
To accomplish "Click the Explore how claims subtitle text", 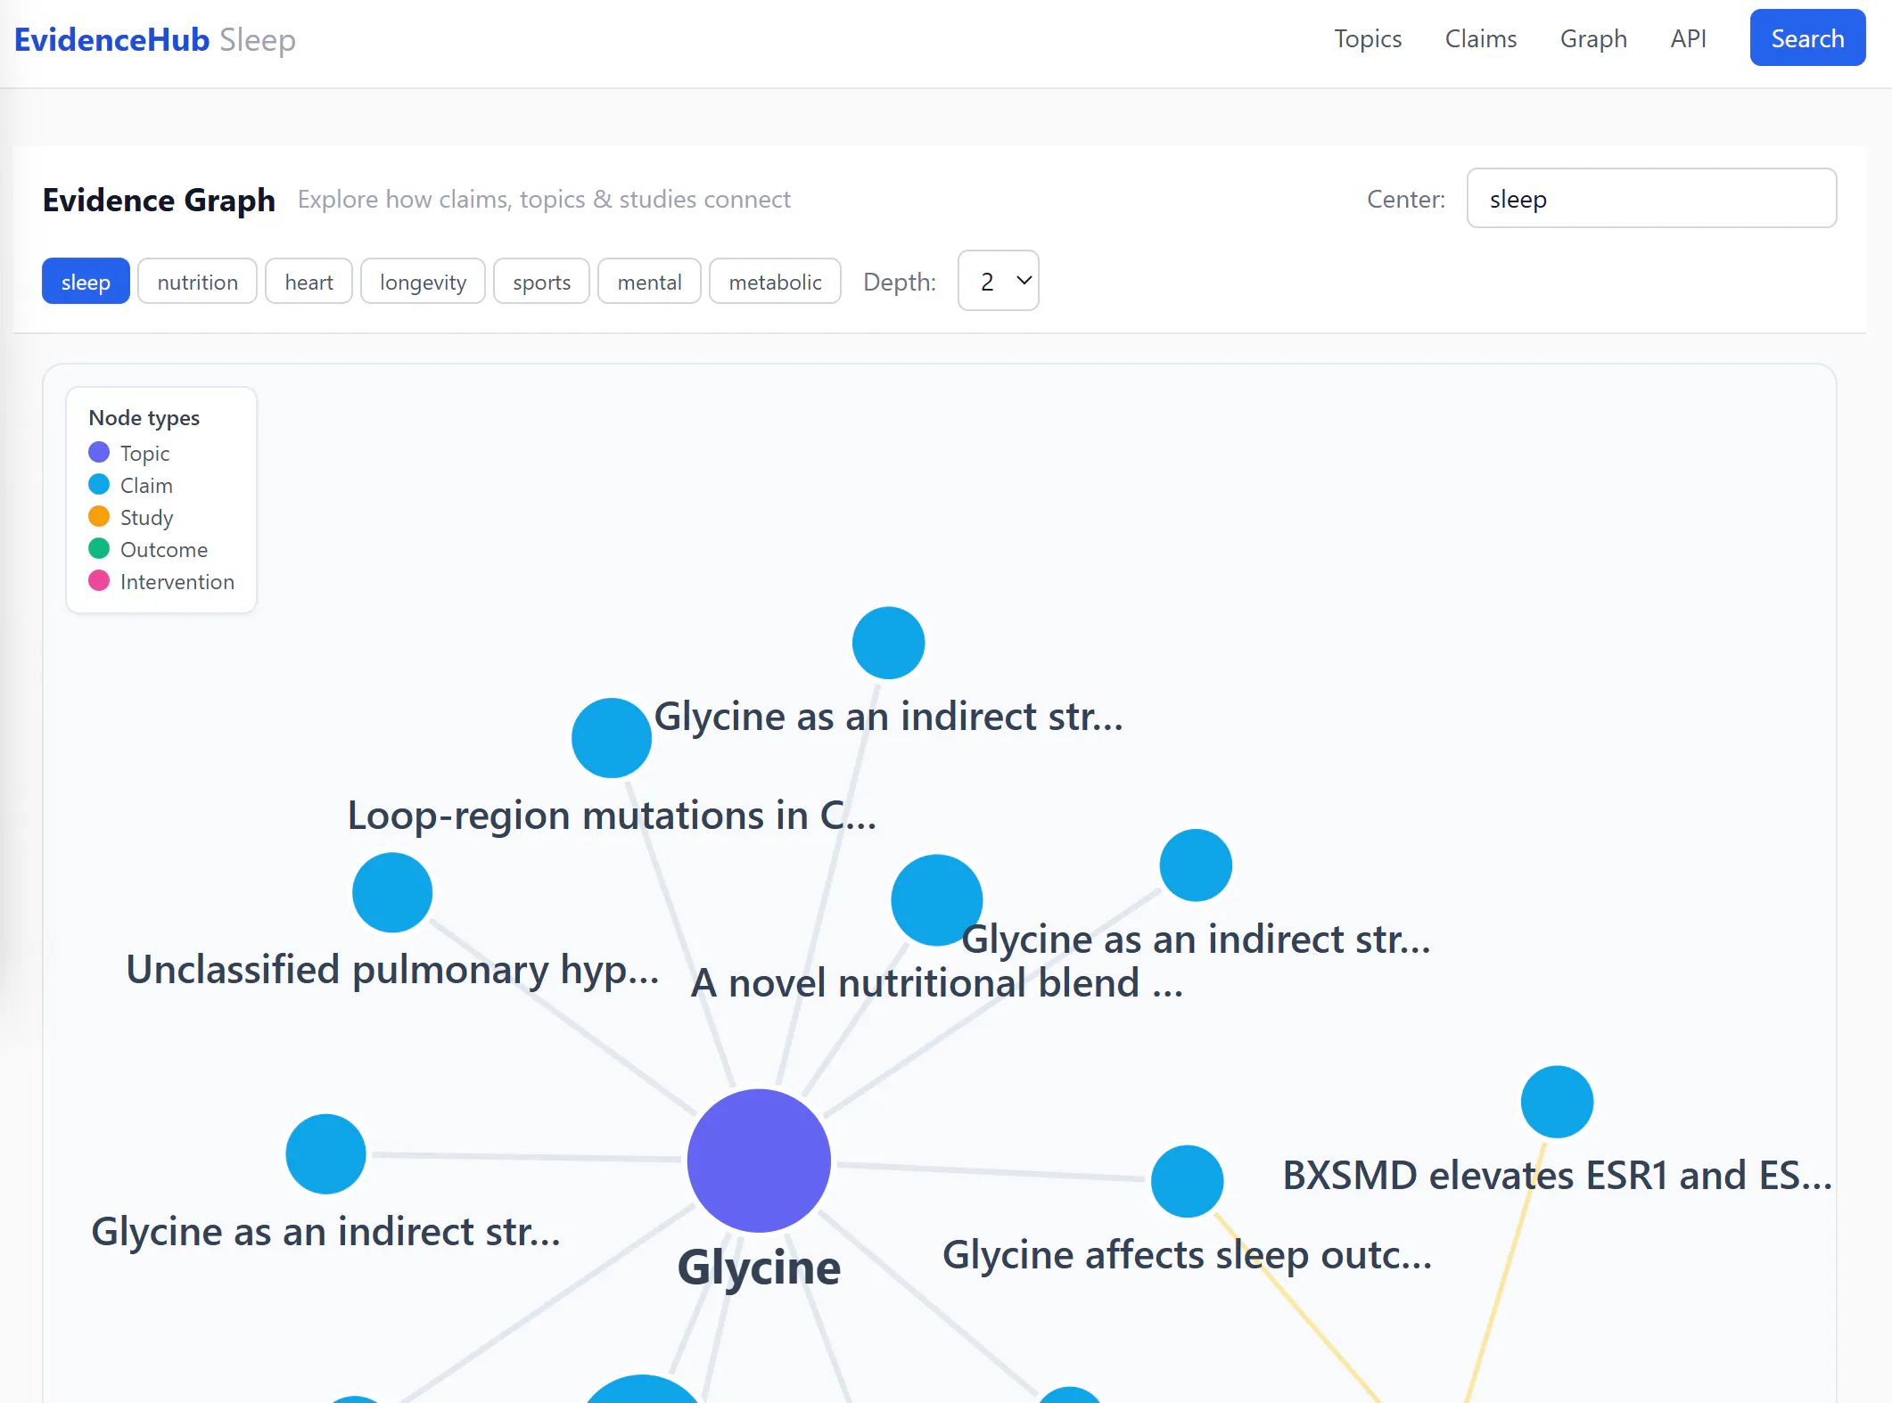I will coord(544,199).
